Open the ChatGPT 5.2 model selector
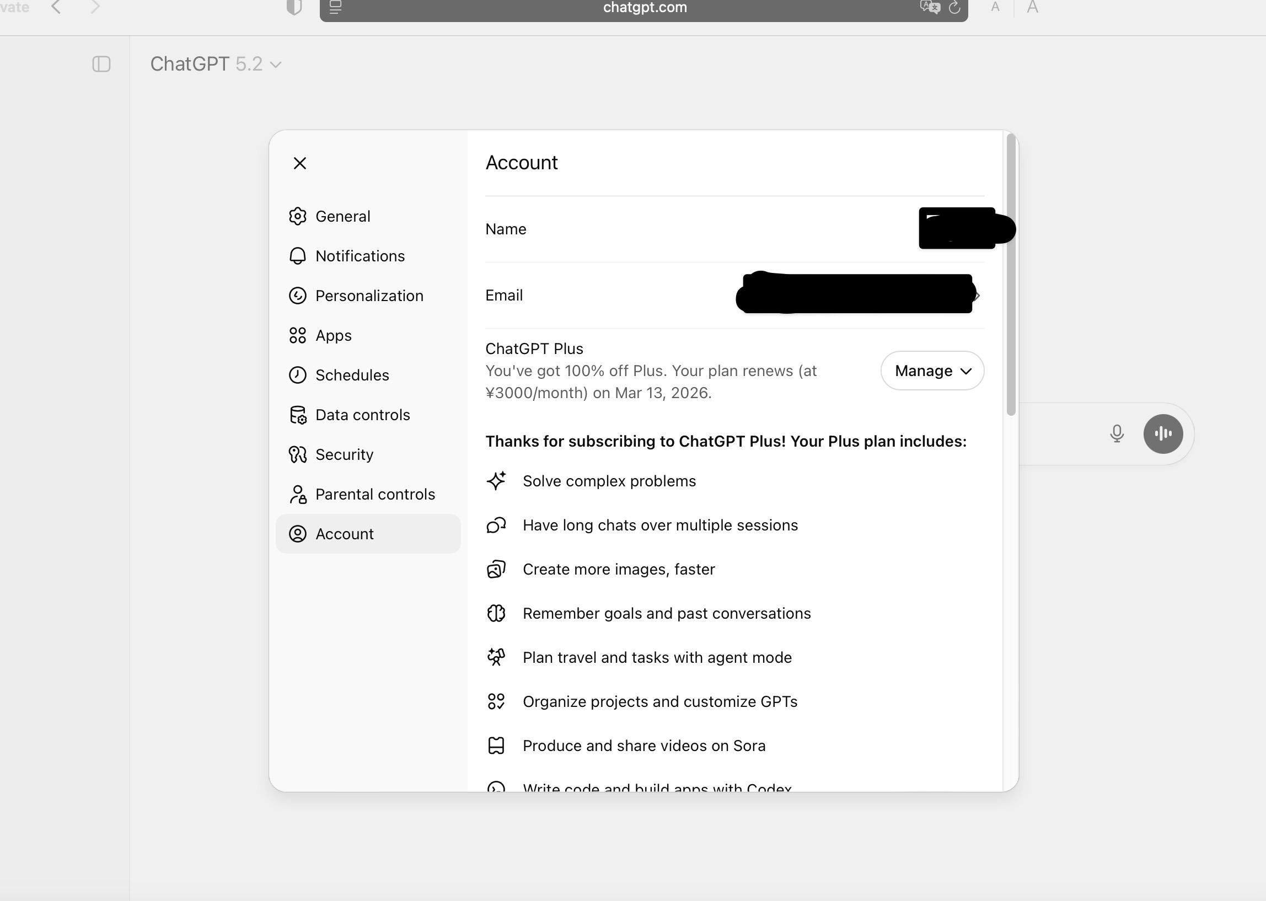1266x901 pixels. [x=216, y=65]
